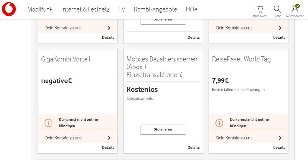Expand Dein Kontakt zu uns under GigaKombi Vorteil
This screenshot has height=160, width=308.
[109, 138]
